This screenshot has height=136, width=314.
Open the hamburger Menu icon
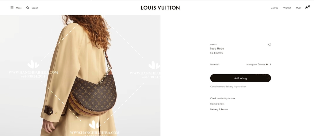(12, 8)
